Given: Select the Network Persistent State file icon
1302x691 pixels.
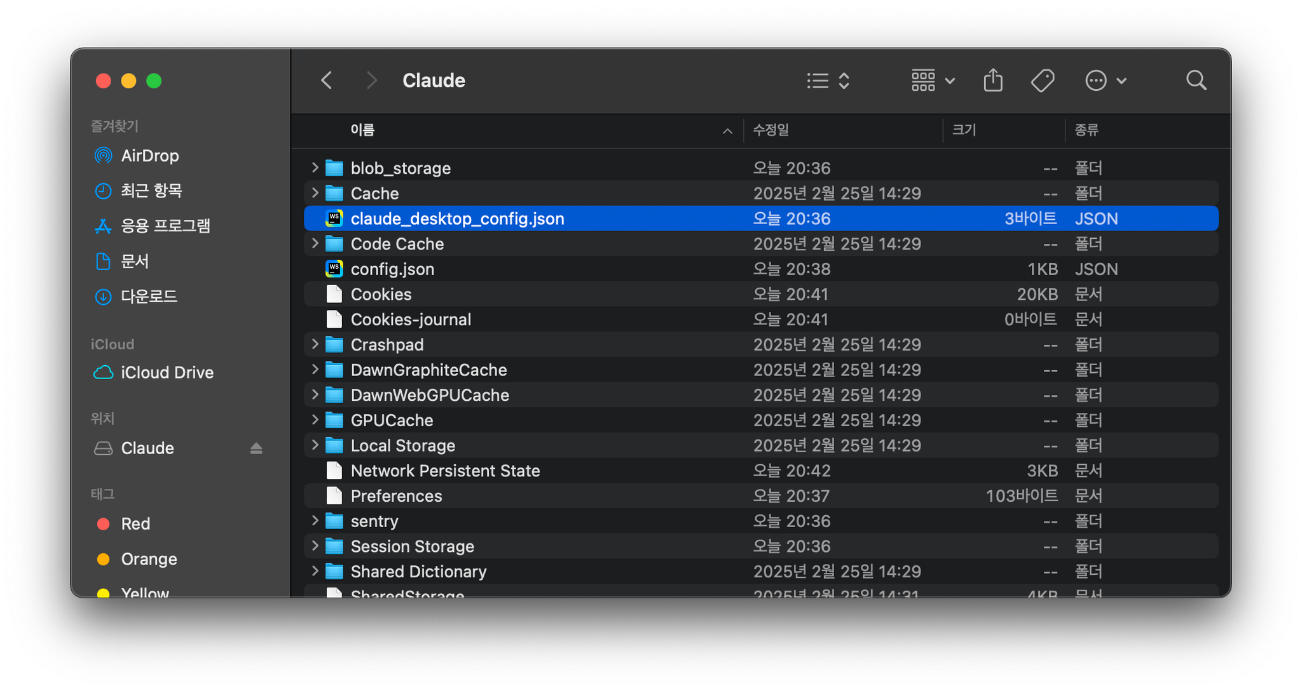Looking at the screenshot, I should pyautogui.click(x=334, y=471).
